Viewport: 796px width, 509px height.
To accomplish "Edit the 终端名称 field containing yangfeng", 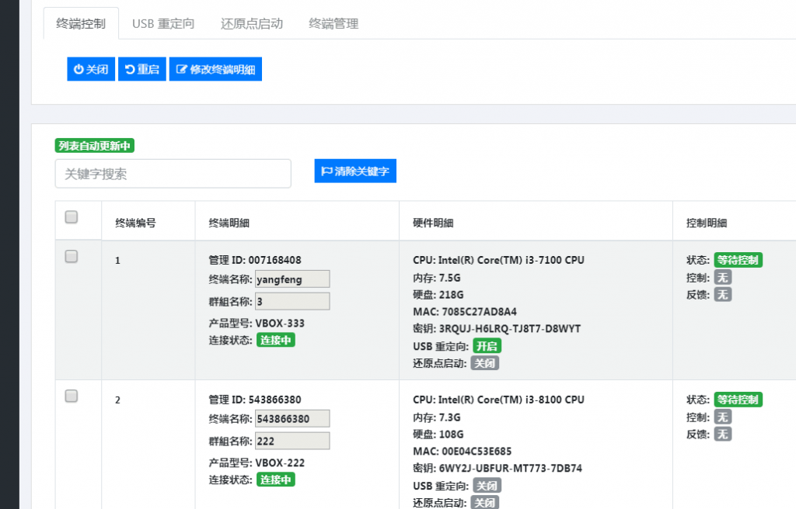I will 292,279.
